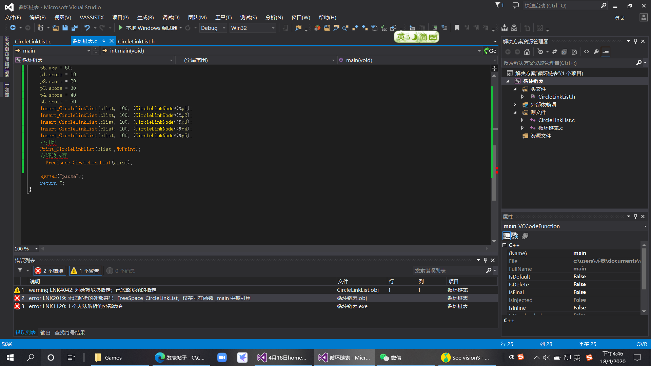Click the comment selection icon
The width and height of the screenshot is (651, 366).
[435, 28]
